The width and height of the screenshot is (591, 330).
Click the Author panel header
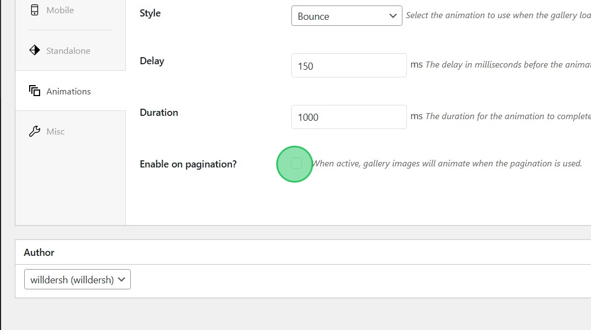click(38, 252)
